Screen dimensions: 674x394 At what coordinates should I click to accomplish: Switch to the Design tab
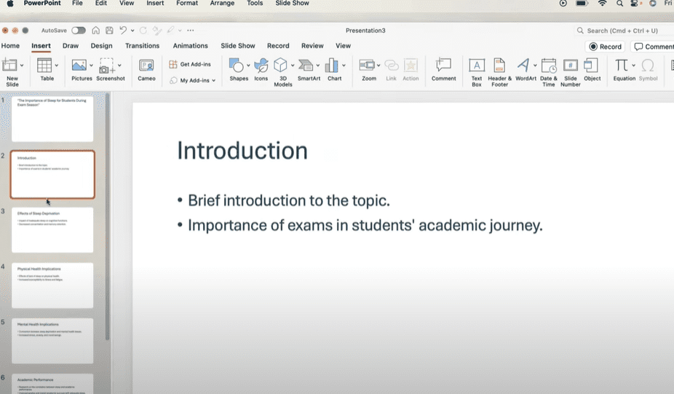tap(101, 46)
